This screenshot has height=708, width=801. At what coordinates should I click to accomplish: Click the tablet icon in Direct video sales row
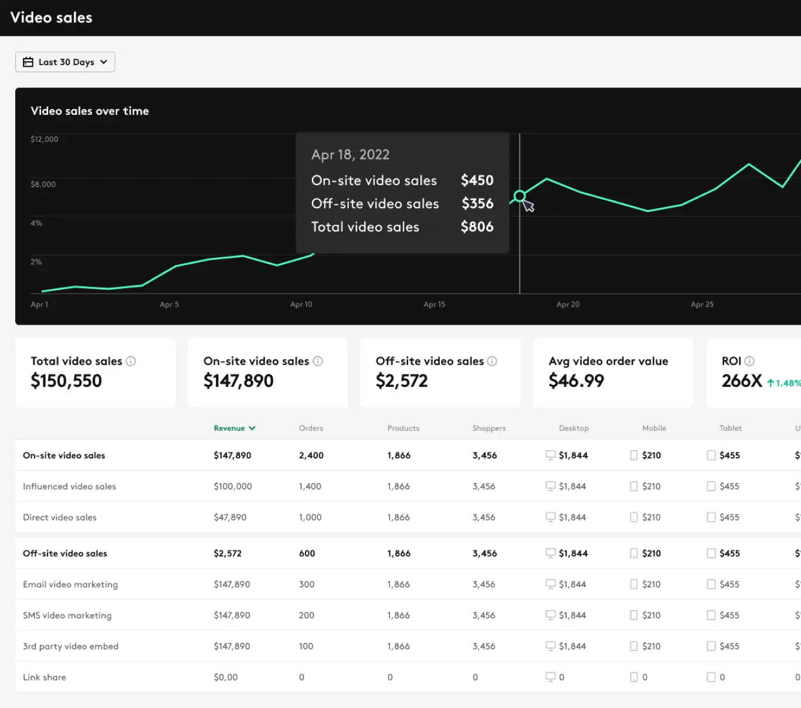tap(711, 518)
